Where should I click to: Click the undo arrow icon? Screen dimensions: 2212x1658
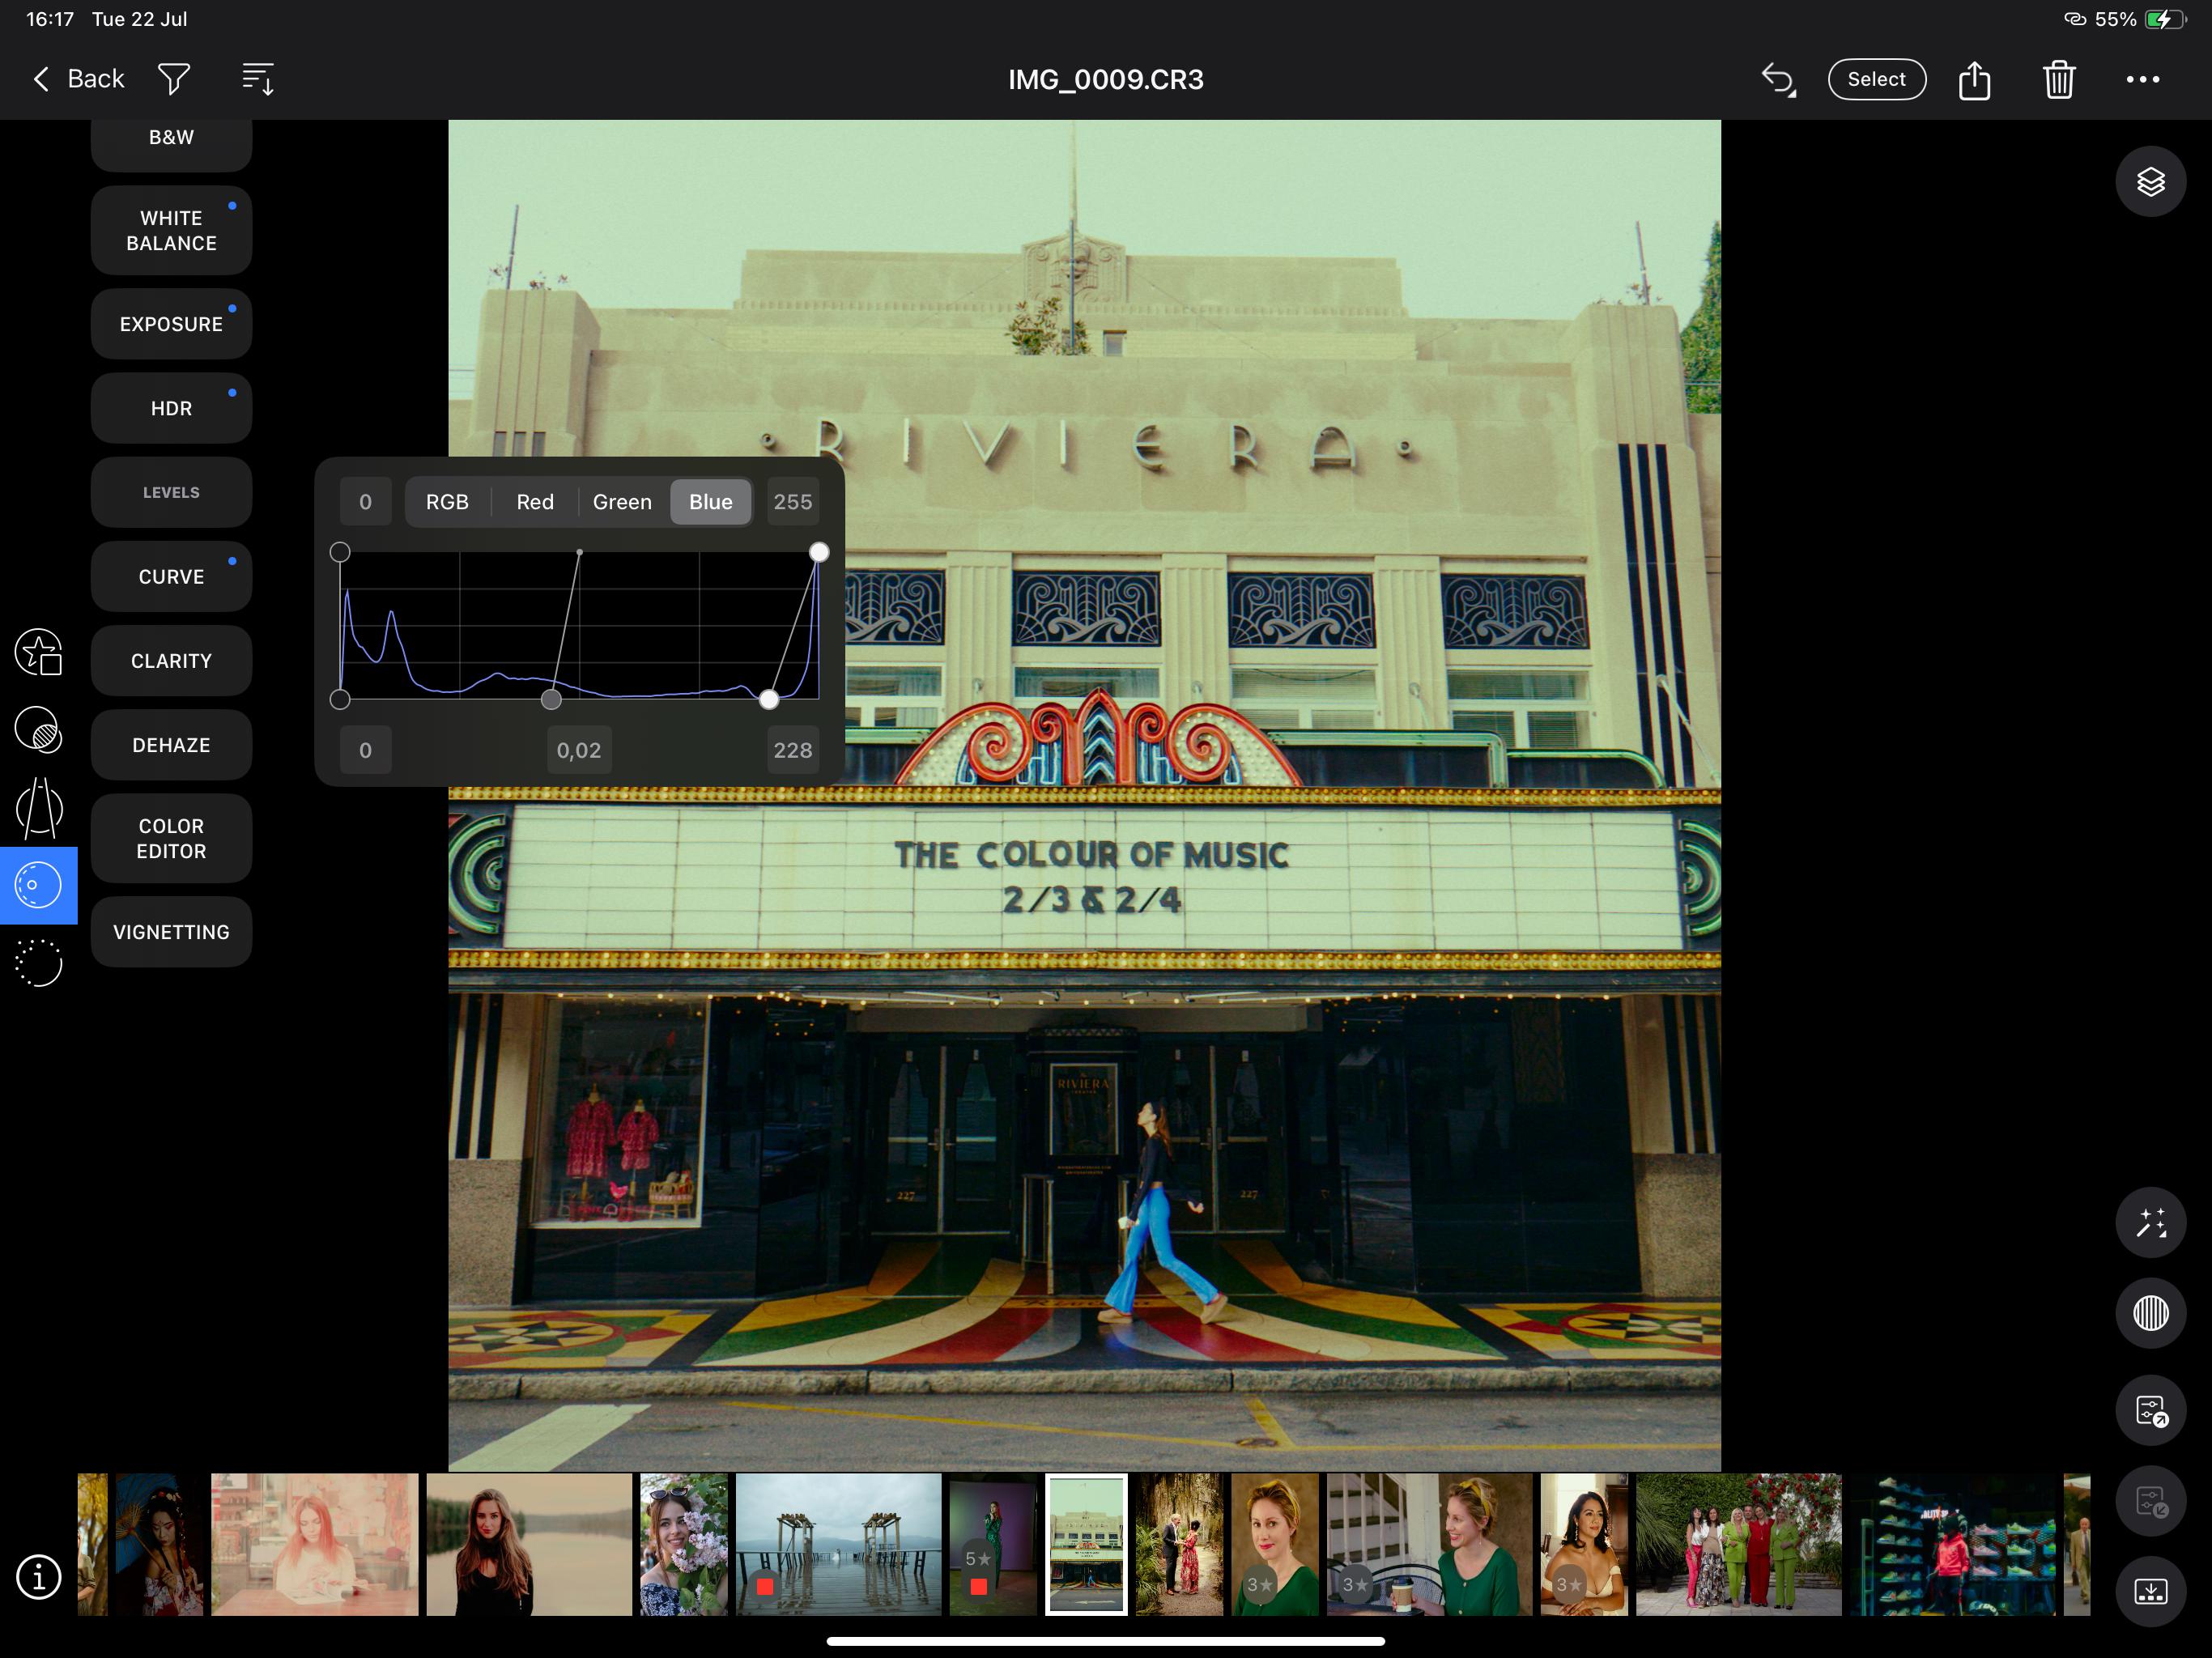pyautogui.click(x=1778, y=79)
